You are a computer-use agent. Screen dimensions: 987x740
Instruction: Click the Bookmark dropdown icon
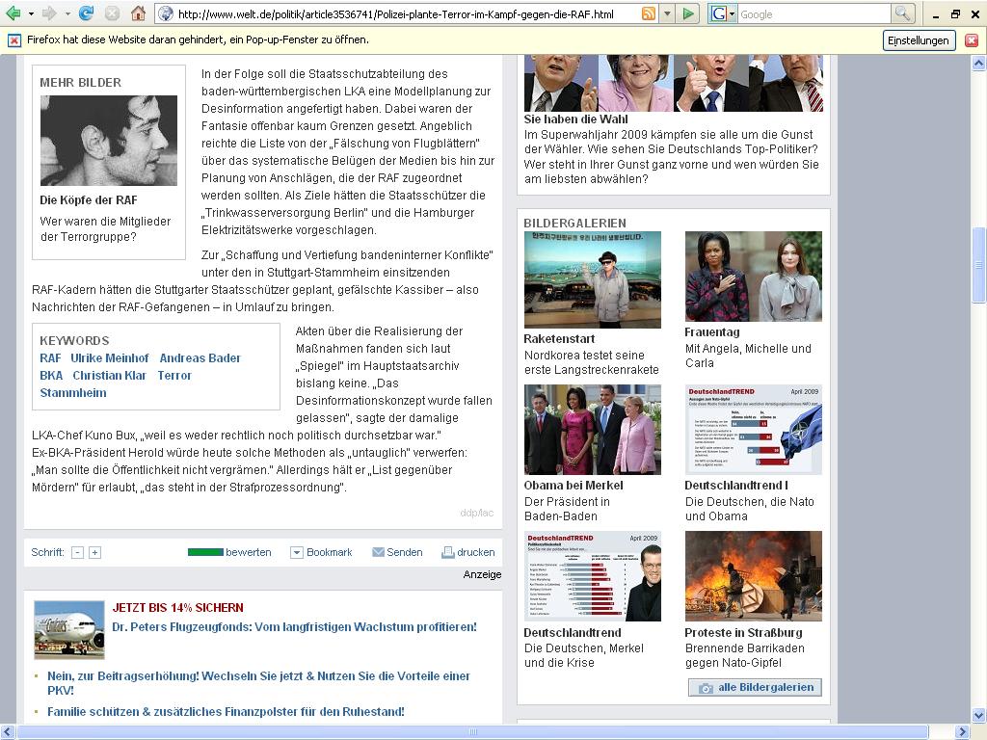pos(297,552)
